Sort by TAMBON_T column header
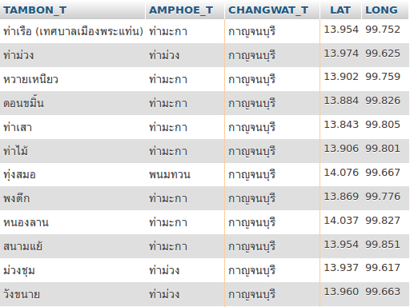 (34, 10)
